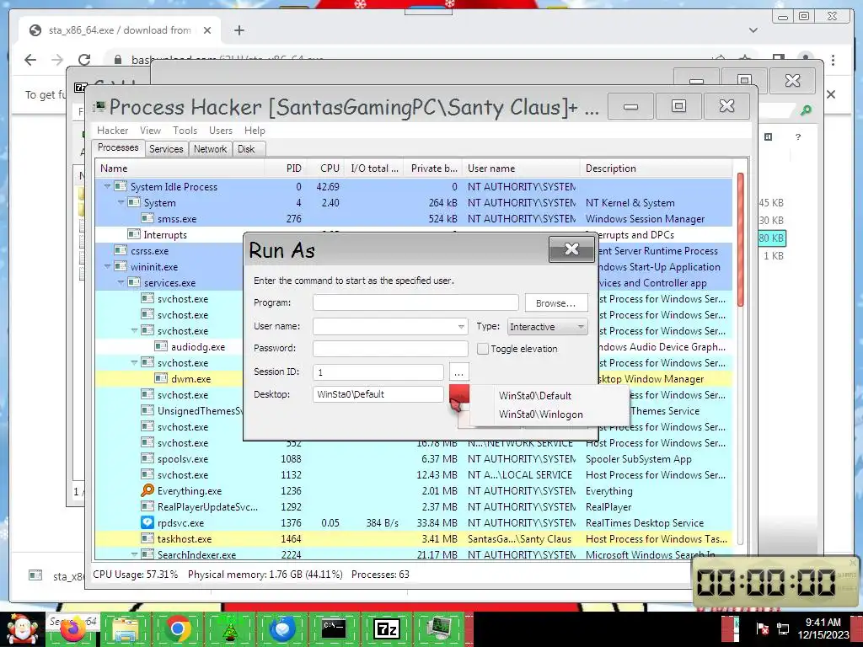Click the Action Center flag tray icon
The image size is (863, 647).
[762, 628]
